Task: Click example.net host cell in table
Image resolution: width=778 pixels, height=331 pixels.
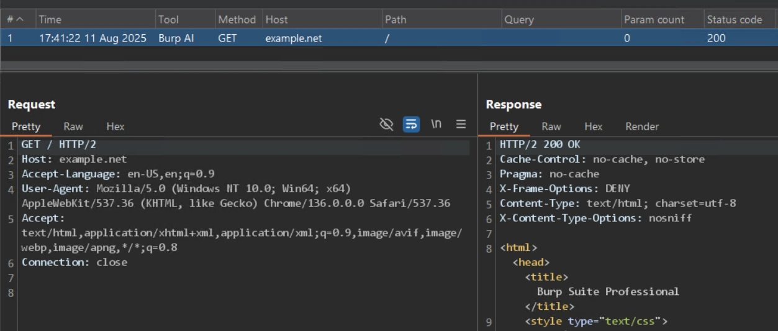Action: click(294, 38)
